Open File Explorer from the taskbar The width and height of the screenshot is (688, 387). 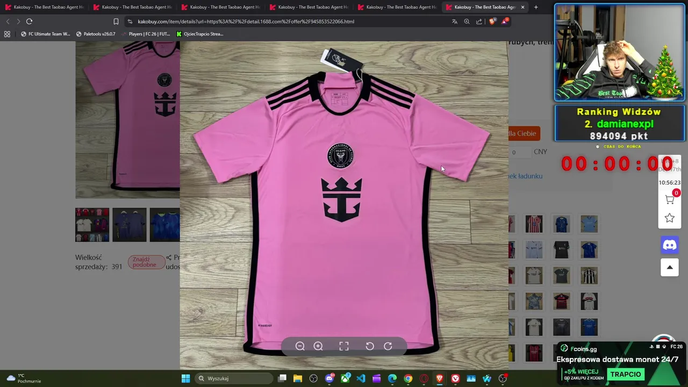click(298, 378)
